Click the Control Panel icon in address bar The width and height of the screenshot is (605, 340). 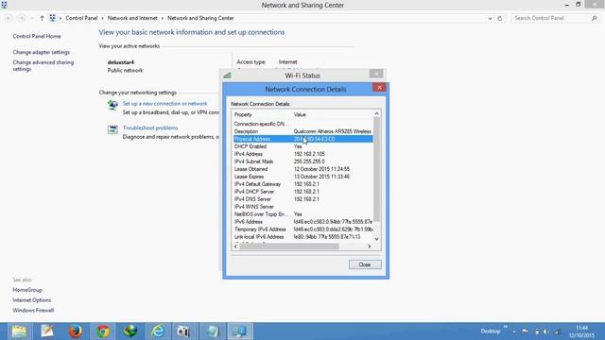[52, 18]
